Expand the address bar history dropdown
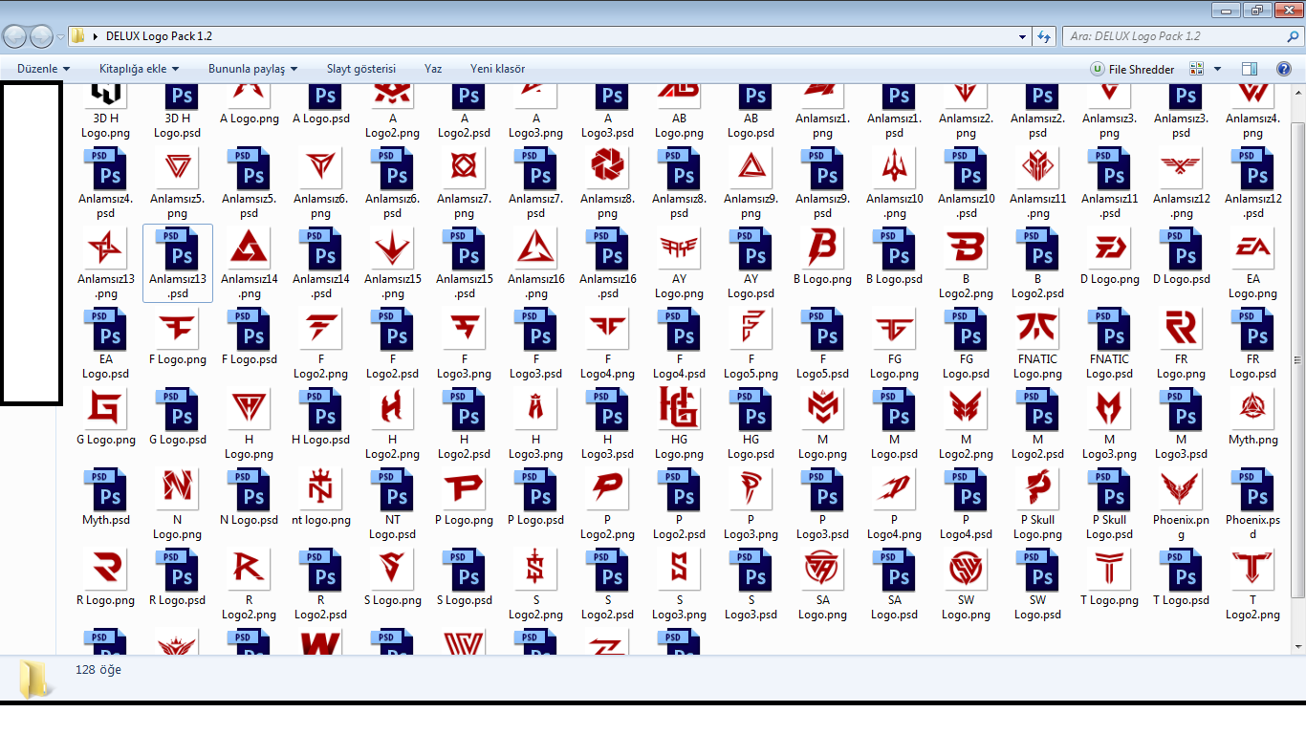Screen dimensions: 1306x734 click(x=1023, y=36)
